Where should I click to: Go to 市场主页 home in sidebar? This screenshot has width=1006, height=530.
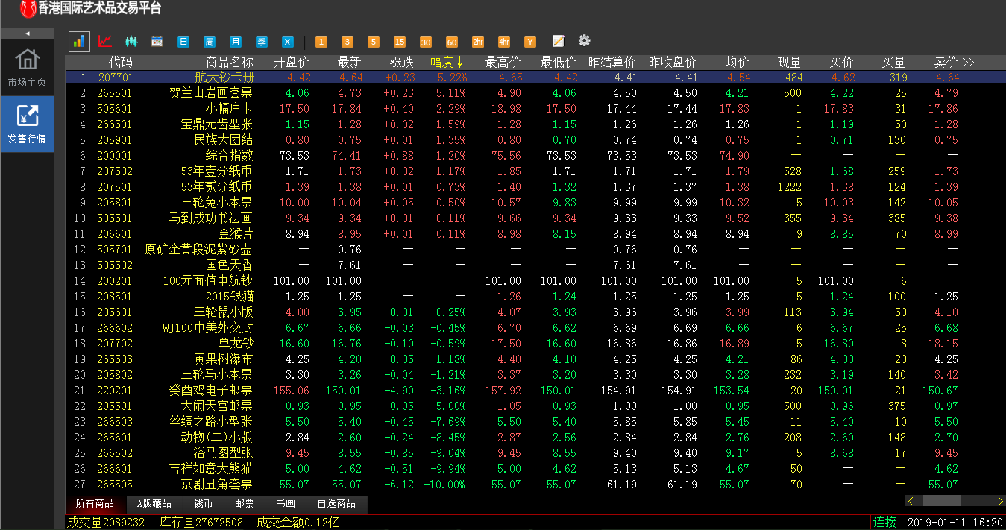coord(27,67)
